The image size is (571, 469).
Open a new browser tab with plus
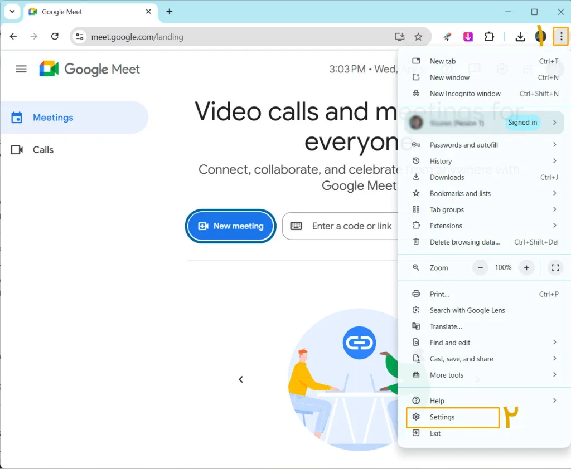coord(170,12)
